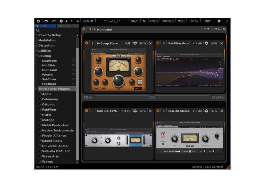Click the search magnifier icon
265x186 pixels.
tap(38, 30)
